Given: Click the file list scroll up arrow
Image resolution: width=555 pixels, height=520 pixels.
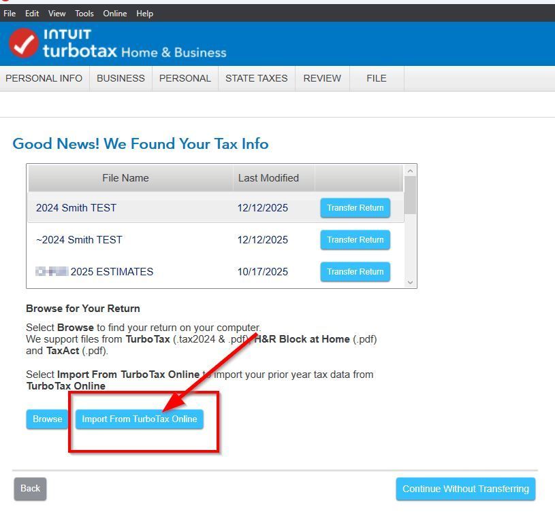Looking at the screenshot, I should click(410, 171).
